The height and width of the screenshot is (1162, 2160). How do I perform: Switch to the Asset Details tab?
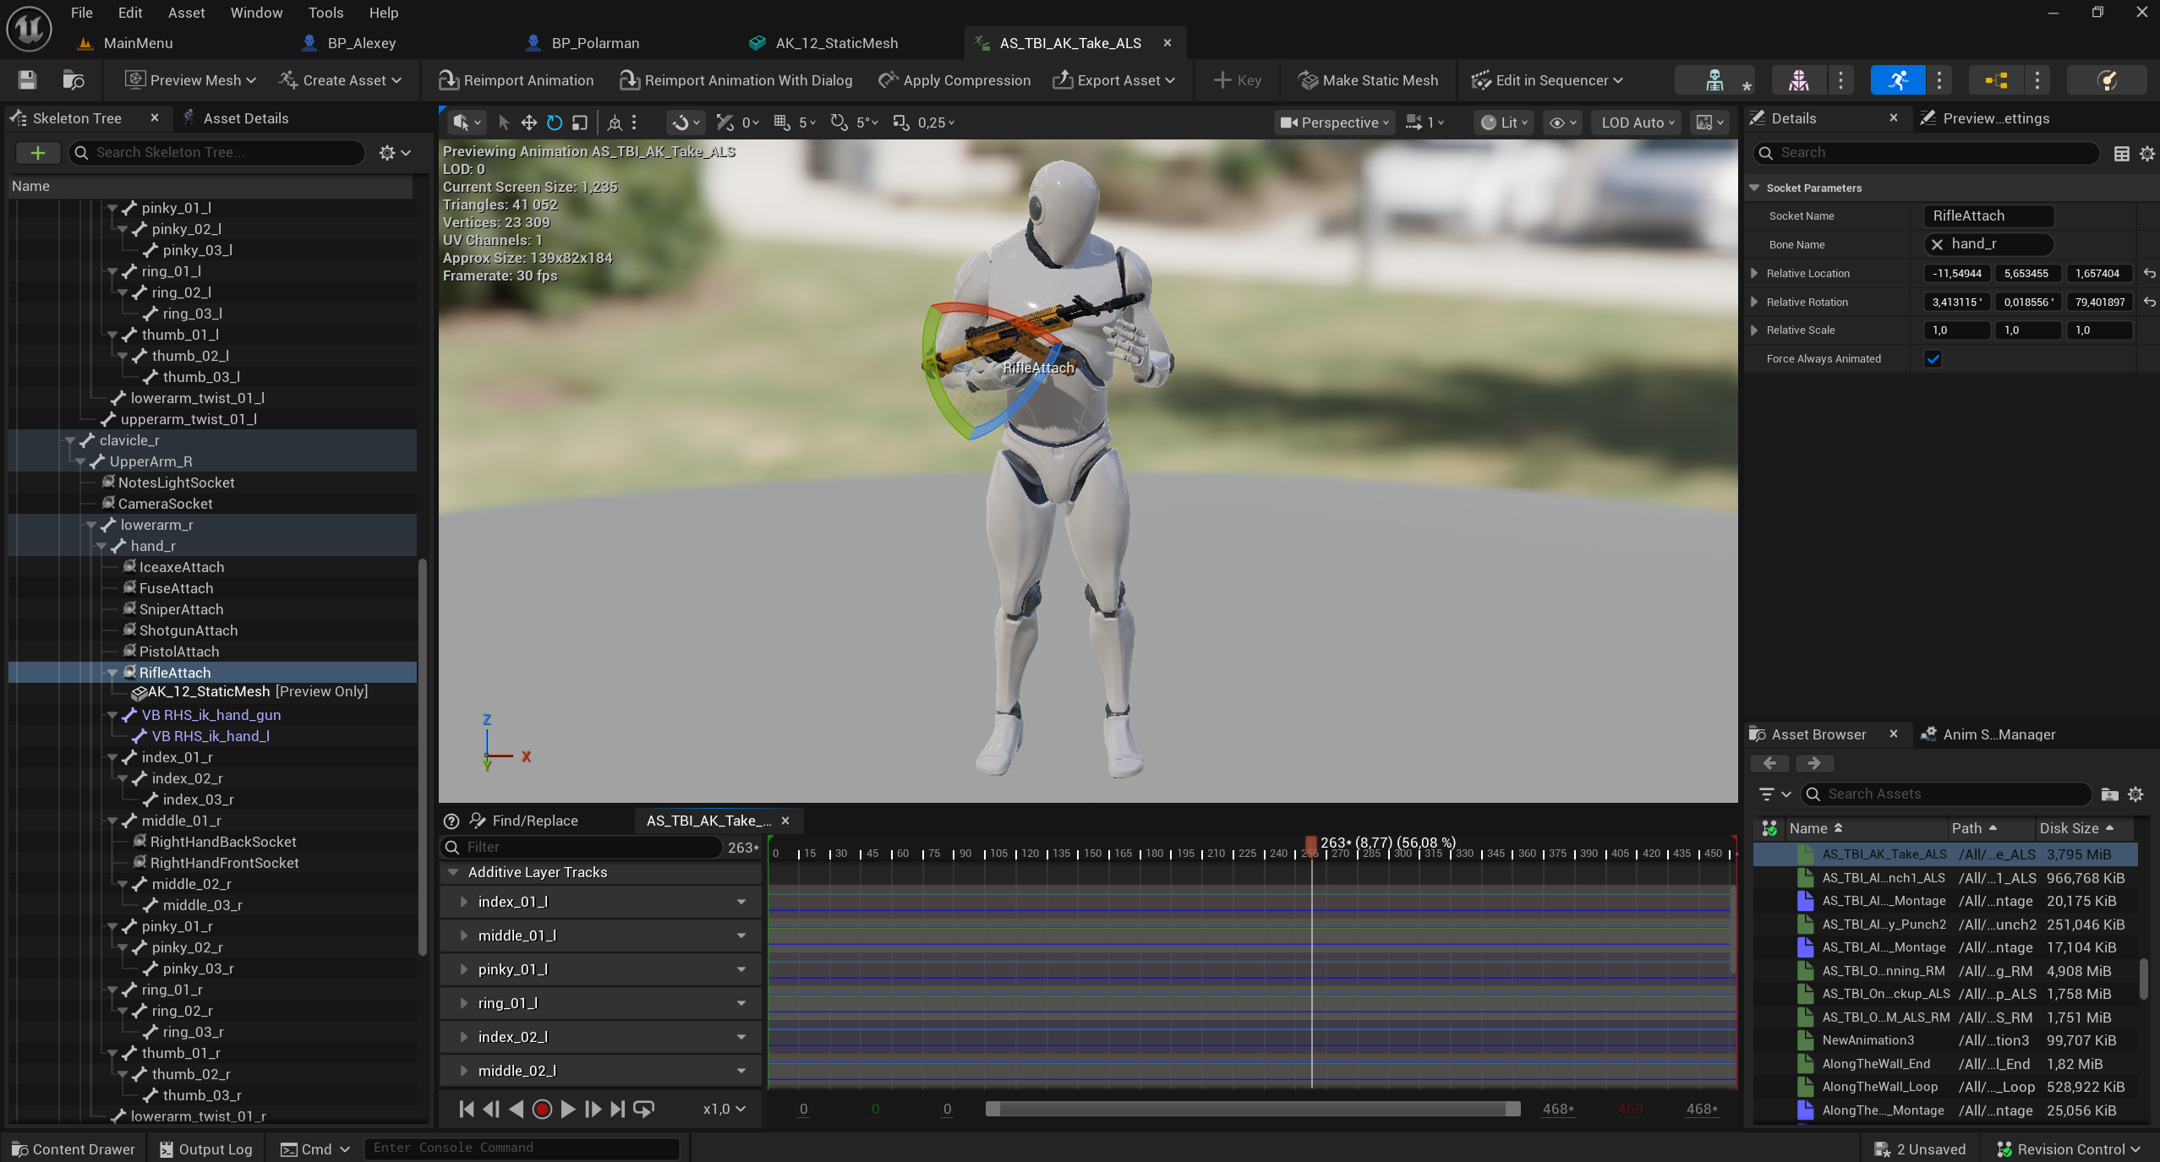point(245,118)
